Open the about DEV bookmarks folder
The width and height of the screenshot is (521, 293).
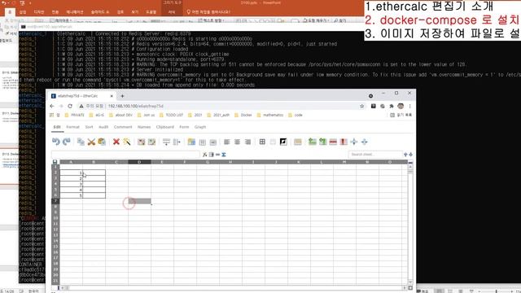[120, 115]
